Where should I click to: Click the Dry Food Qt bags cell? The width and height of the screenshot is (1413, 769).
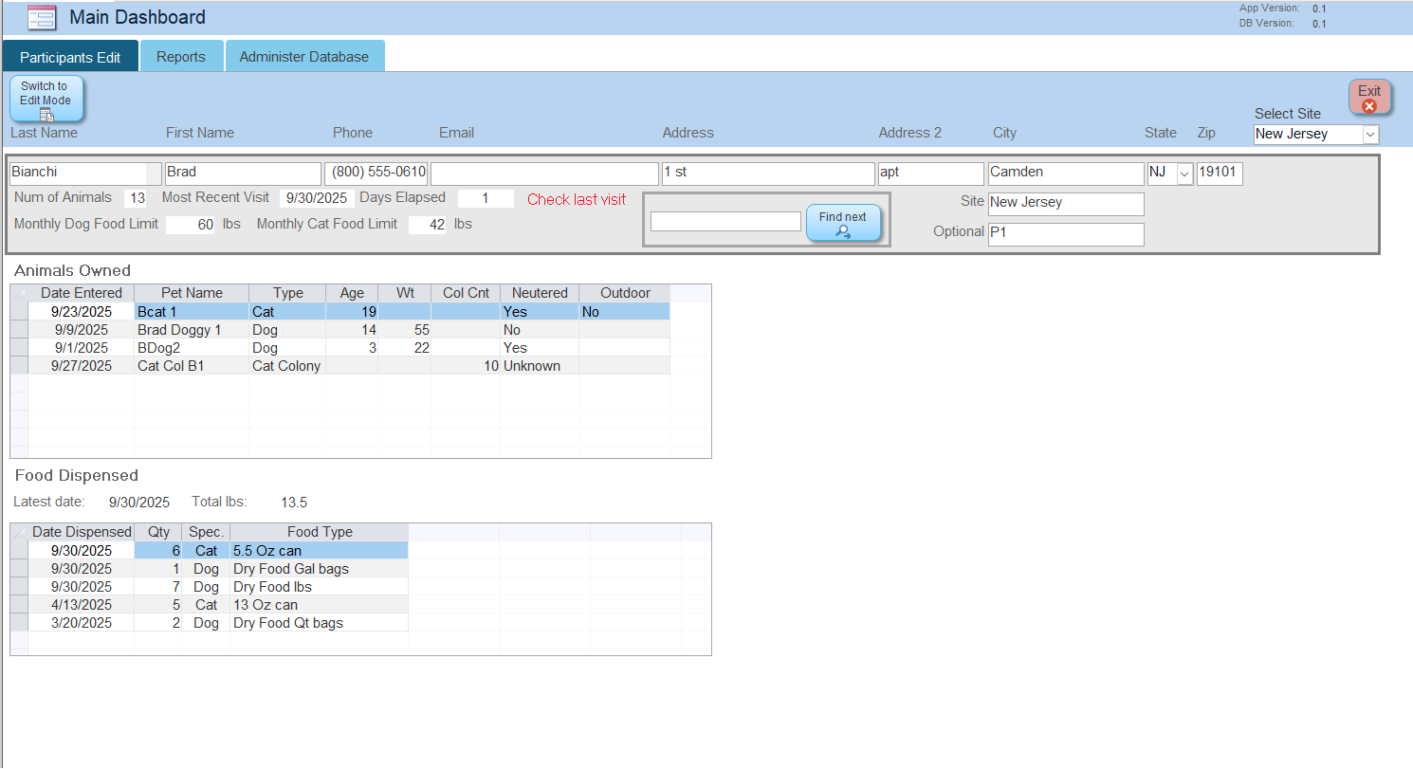point(320,623)
